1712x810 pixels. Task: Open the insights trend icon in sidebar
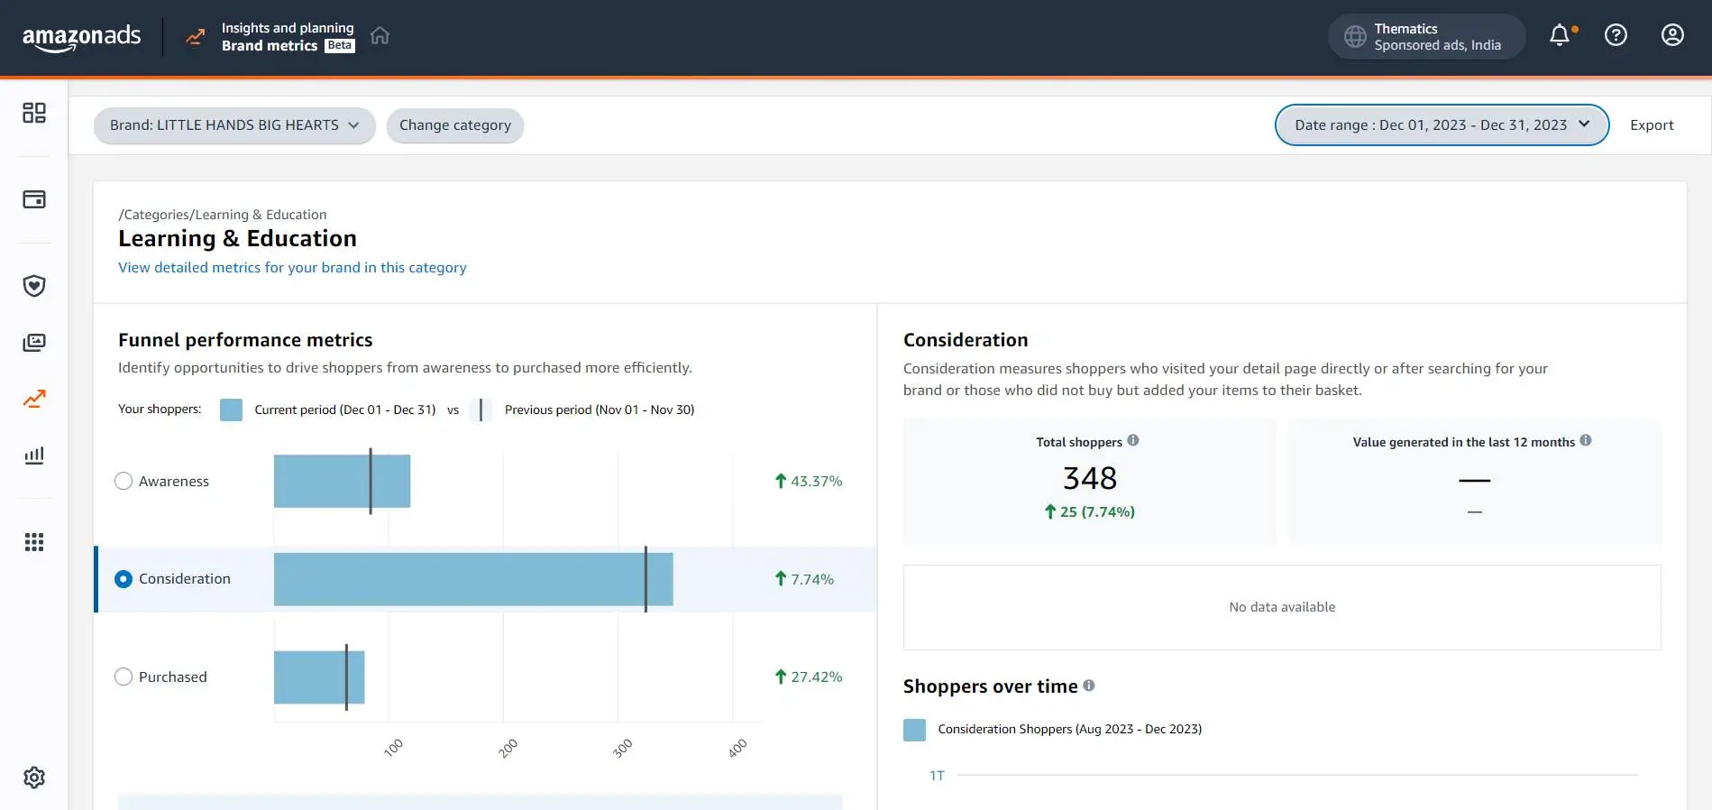(34, 399)
